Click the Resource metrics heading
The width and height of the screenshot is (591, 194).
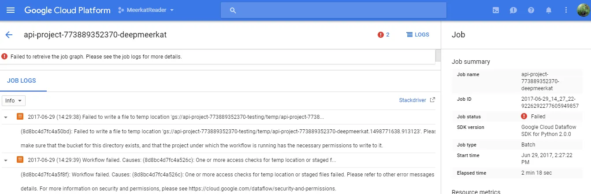(x=476, y=192)
